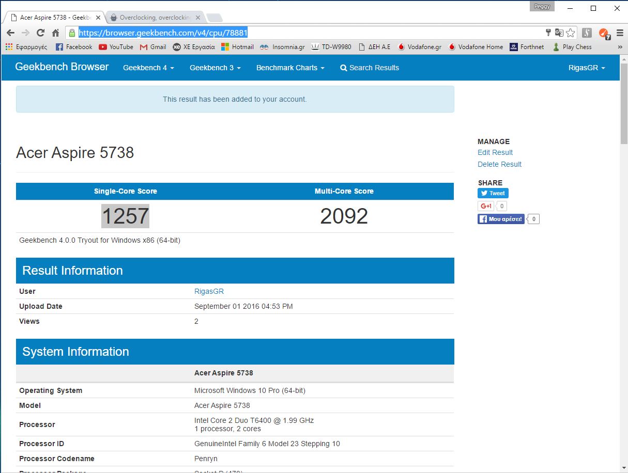Open a new browser tab
This screenshot has width=628, height=473.
click(215, 18)
